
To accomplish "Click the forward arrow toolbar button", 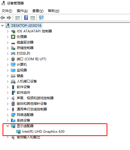I will (x=9, y=18).
